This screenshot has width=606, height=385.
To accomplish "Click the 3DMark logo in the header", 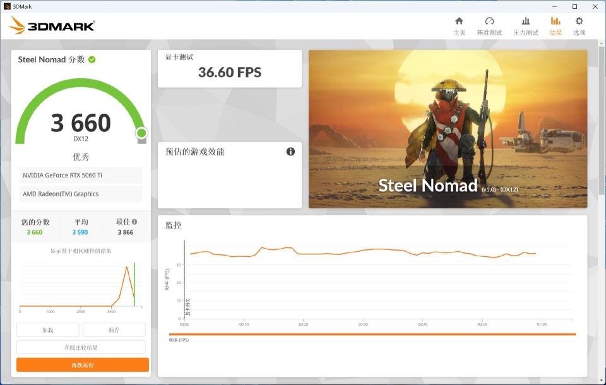I will pyautogui.click(x=51, y=25).
